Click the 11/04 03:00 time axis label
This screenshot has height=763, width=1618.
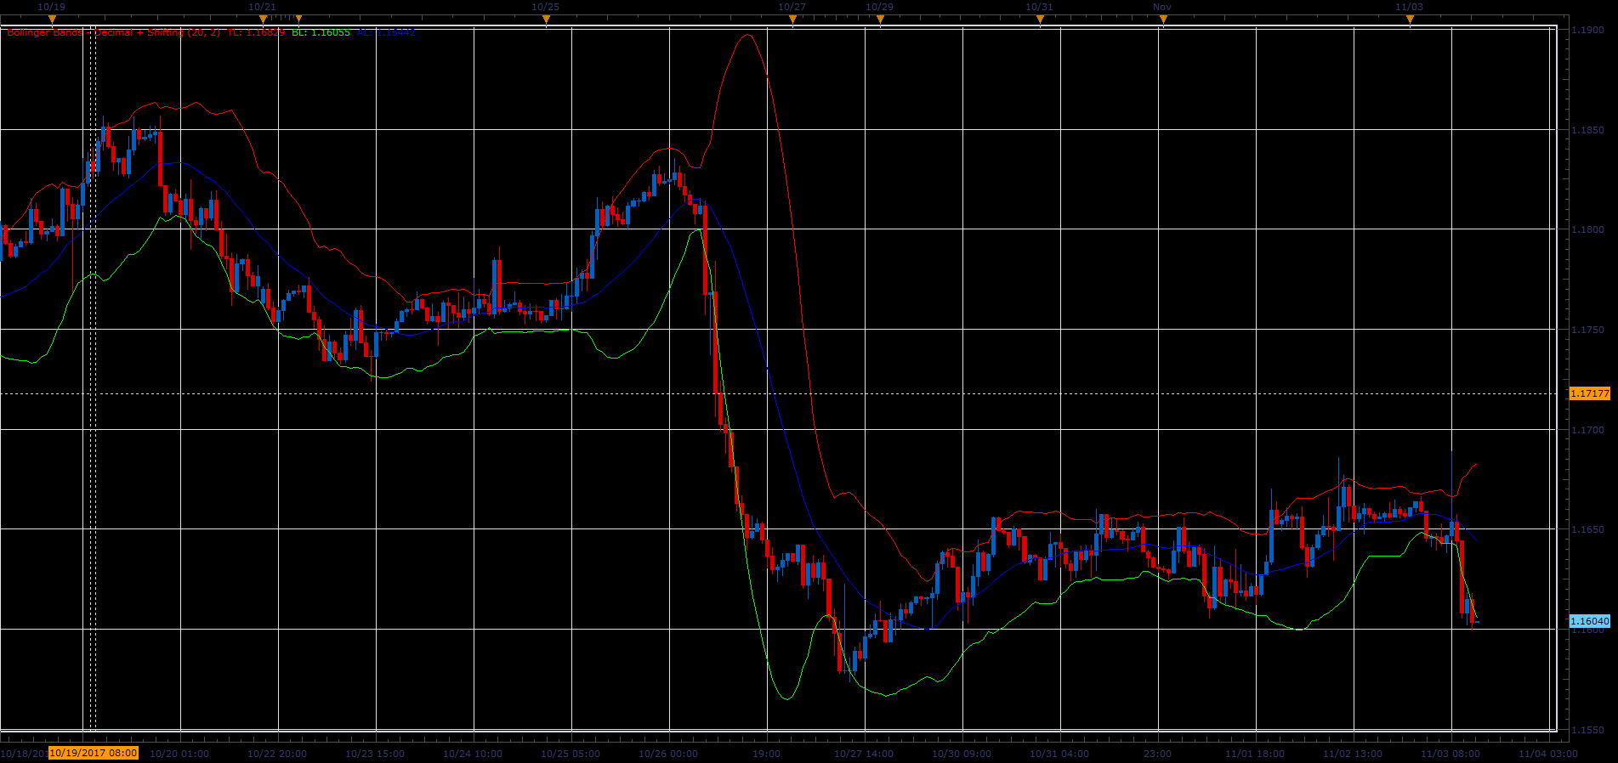coord(1548,754)
